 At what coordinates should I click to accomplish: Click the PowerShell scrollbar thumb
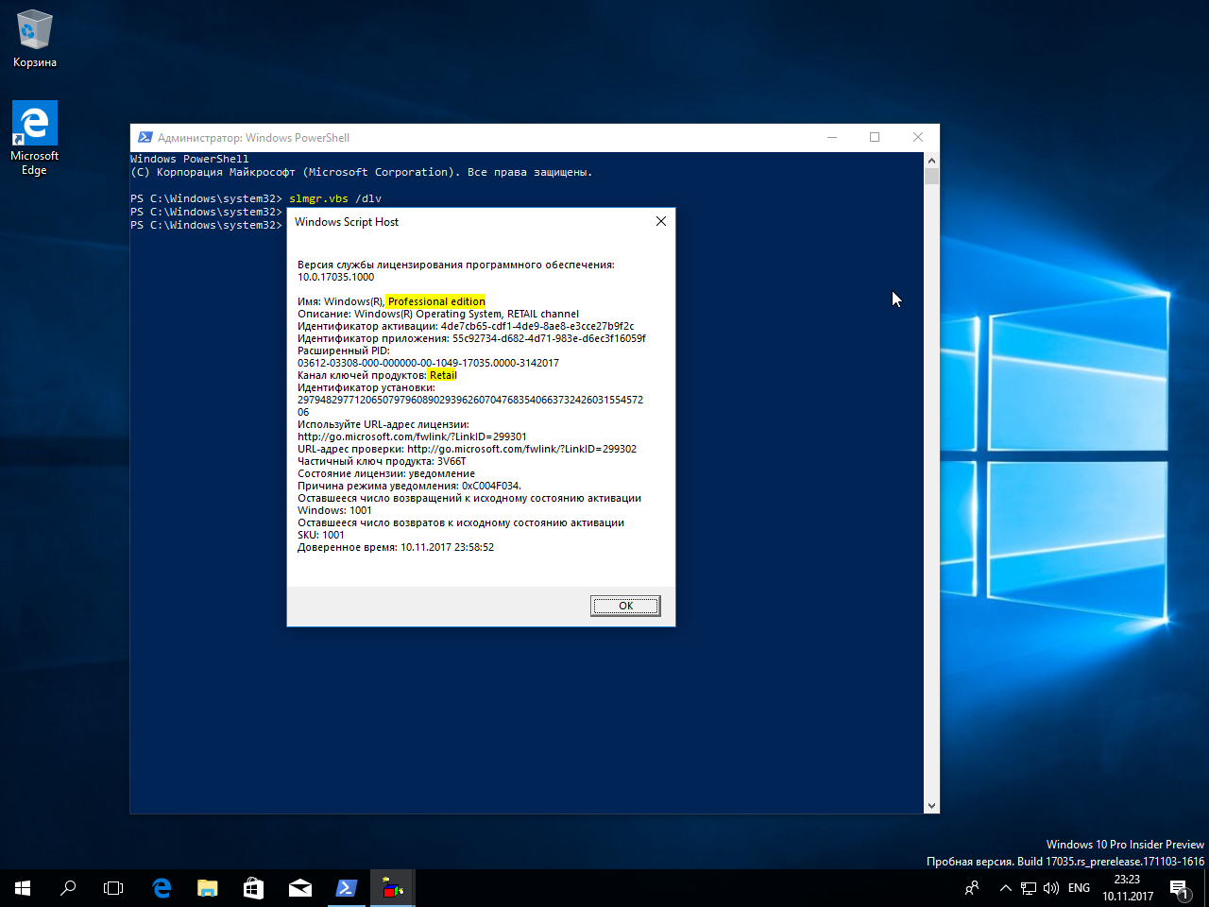932,176
